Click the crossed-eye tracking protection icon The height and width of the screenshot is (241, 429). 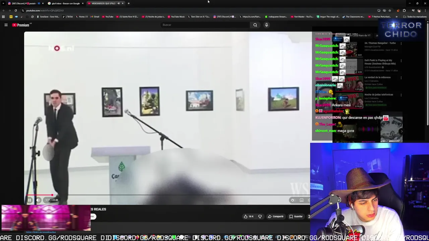click(384, 10)
